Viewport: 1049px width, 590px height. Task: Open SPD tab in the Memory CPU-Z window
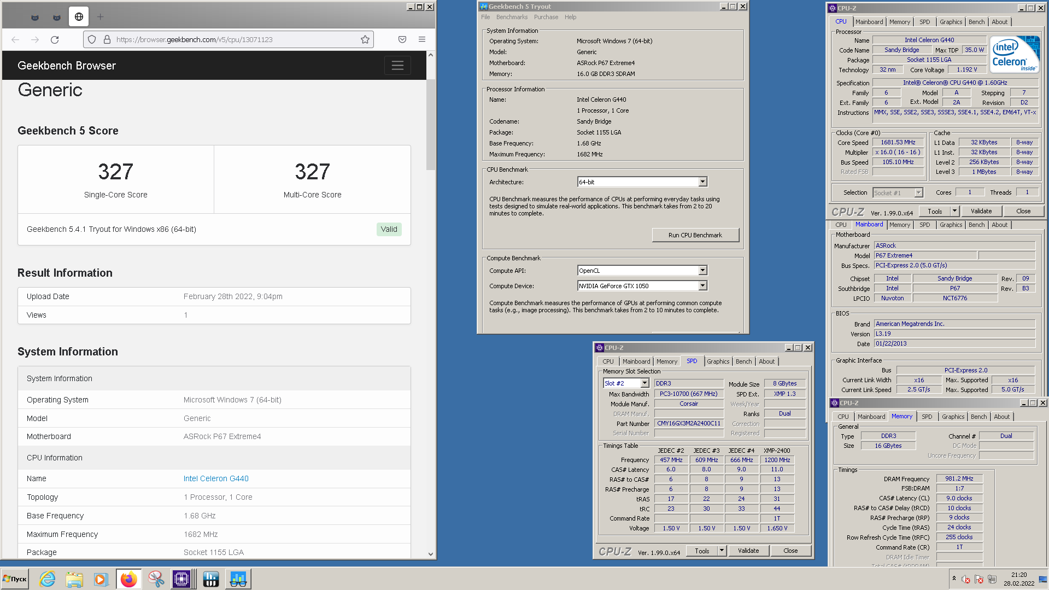click(927, 417)
